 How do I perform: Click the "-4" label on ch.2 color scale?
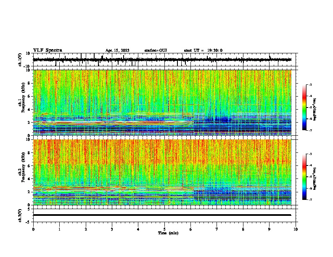tap(310, 165)
